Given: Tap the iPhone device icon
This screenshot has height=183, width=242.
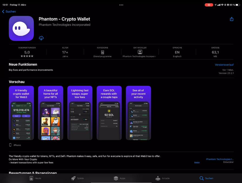Looking at the screenshot, I should pos(10,145).
